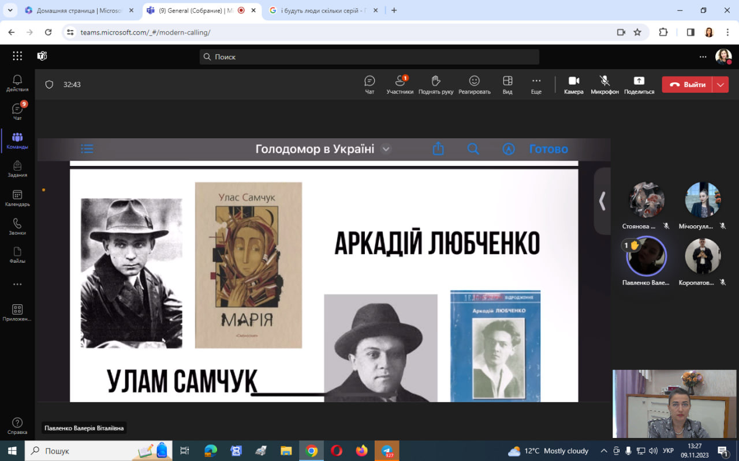
Task: Open Звонки in the Teams sidebar
Action: [17, 227]
